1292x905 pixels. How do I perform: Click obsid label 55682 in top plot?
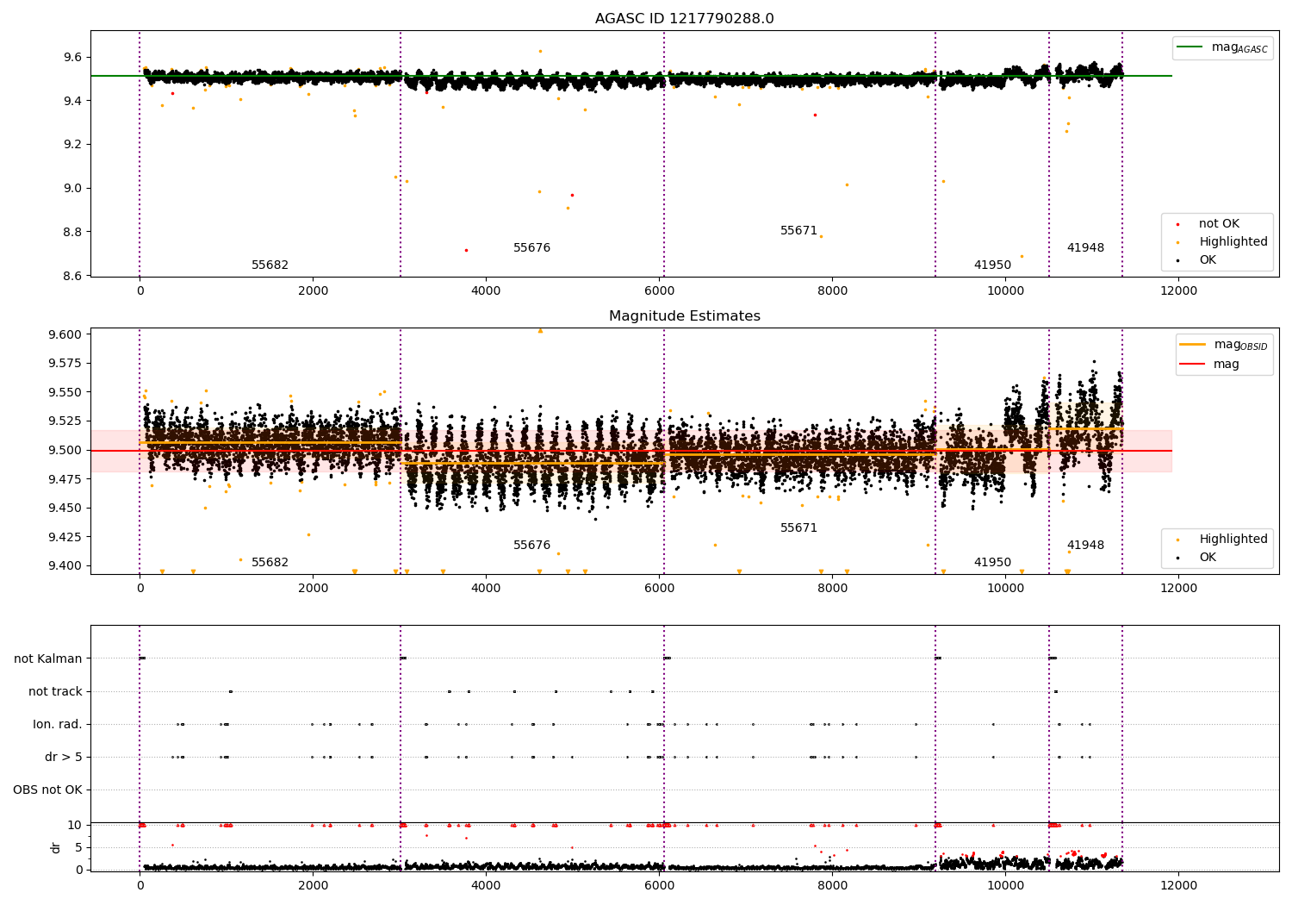[270, 265]
